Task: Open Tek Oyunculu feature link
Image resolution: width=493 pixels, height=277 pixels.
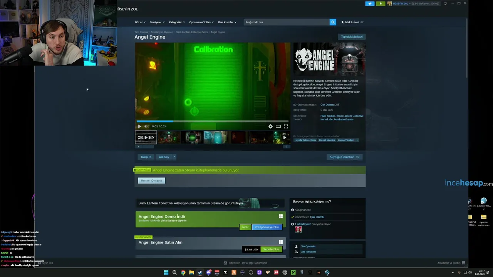Action: point(308,246)
